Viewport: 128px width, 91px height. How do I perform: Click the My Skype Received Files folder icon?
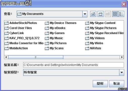coord(87,33)
